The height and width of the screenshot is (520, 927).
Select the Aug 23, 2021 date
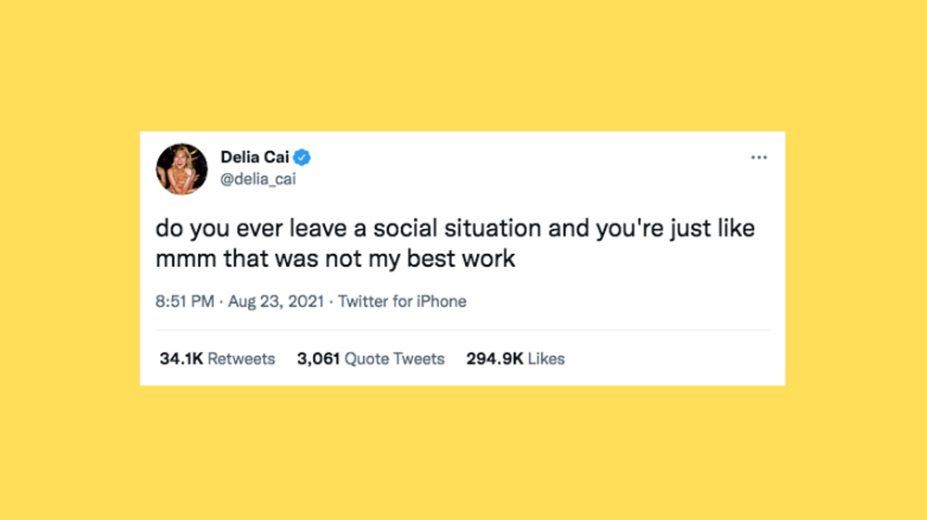(x=276, y=301)
